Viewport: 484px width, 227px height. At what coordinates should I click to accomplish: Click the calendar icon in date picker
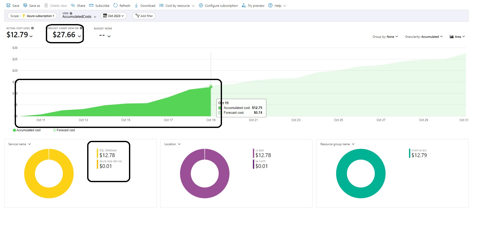(105, 16)
